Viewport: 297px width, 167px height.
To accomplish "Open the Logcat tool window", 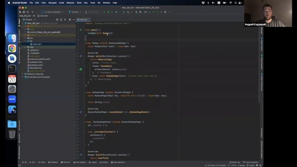I will tap(93, 162).
